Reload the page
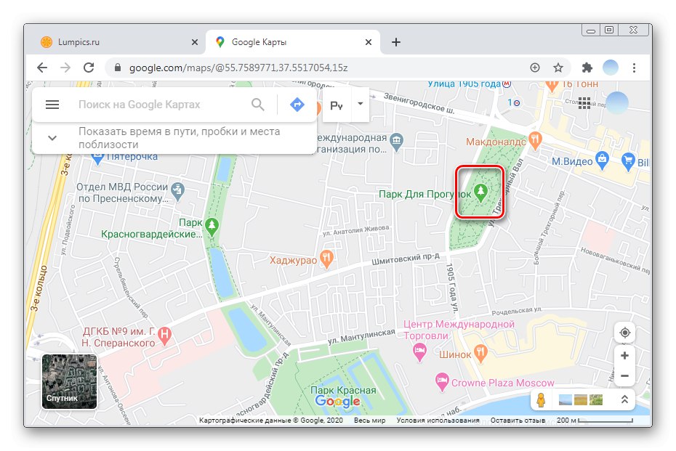 pos(89,68)
